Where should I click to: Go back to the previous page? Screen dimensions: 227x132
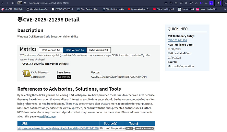[2, 3]
